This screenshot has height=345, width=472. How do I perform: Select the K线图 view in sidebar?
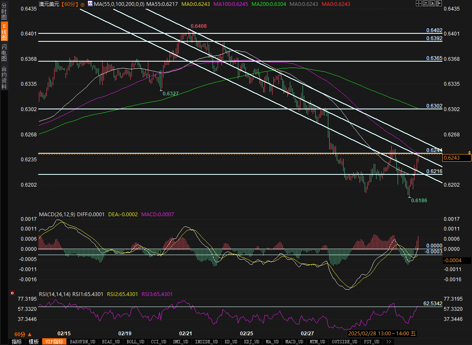click(x=4, y=32)
